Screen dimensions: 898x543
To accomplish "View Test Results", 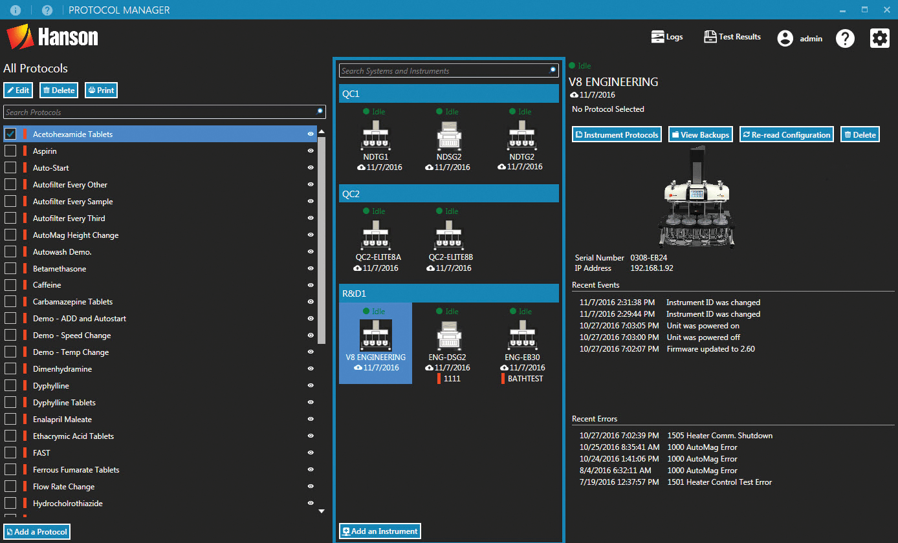I will (732, 37).
